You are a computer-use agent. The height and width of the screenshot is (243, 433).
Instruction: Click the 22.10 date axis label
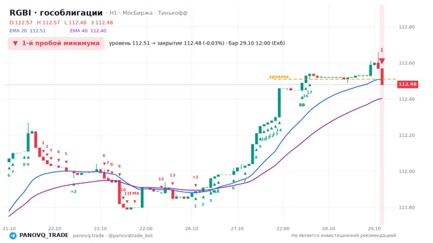point(54,229)
